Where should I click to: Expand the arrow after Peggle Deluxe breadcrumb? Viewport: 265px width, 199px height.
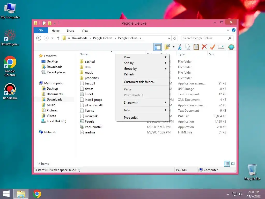[141, 38]
